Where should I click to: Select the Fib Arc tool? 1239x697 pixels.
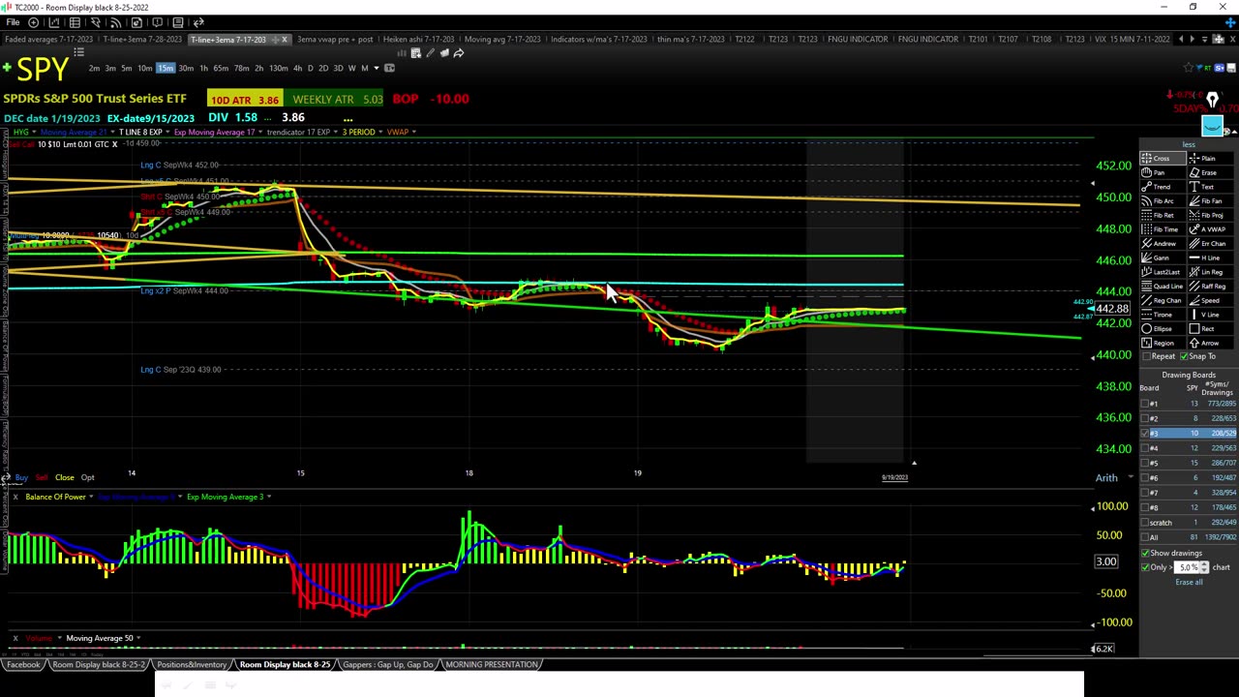pos(1163,200)
